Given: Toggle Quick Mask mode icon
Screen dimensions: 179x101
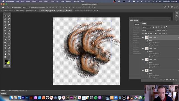Looking at the screenshot, I should click(x=5, y=66).
